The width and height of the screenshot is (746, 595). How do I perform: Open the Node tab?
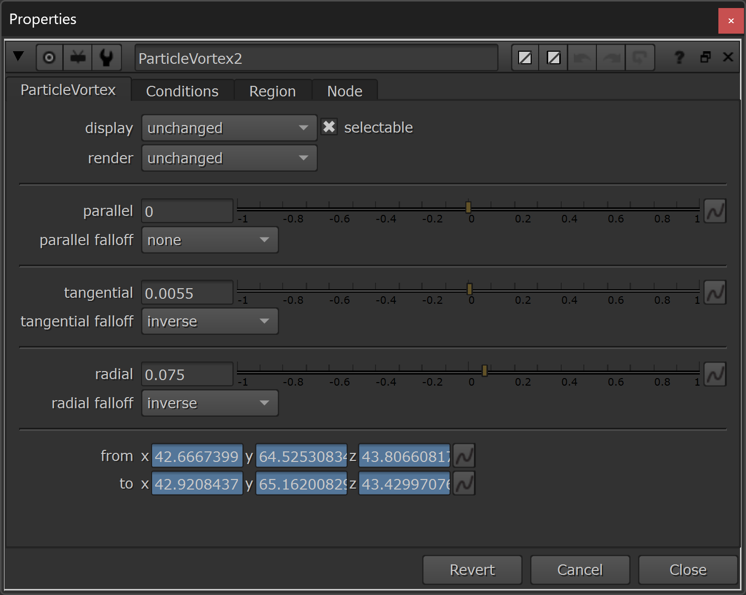click(x=345, y=91)
